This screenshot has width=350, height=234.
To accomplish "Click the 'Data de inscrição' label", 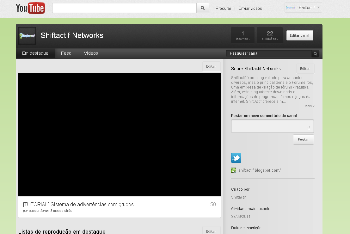I will tap(246, 228).
